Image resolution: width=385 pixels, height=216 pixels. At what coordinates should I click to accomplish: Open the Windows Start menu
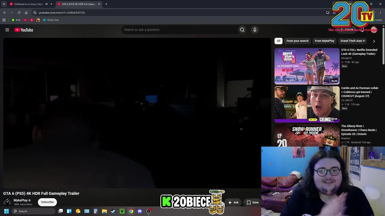click(6, 211)
